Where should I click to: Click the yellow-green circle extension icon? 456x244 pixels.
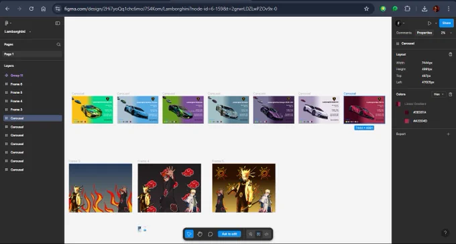(383, 9)
